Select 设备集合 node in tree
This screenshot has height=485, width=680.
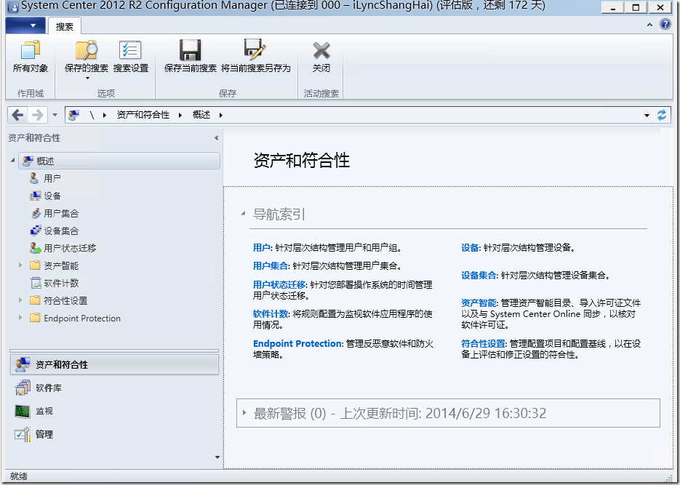(55, 231)
